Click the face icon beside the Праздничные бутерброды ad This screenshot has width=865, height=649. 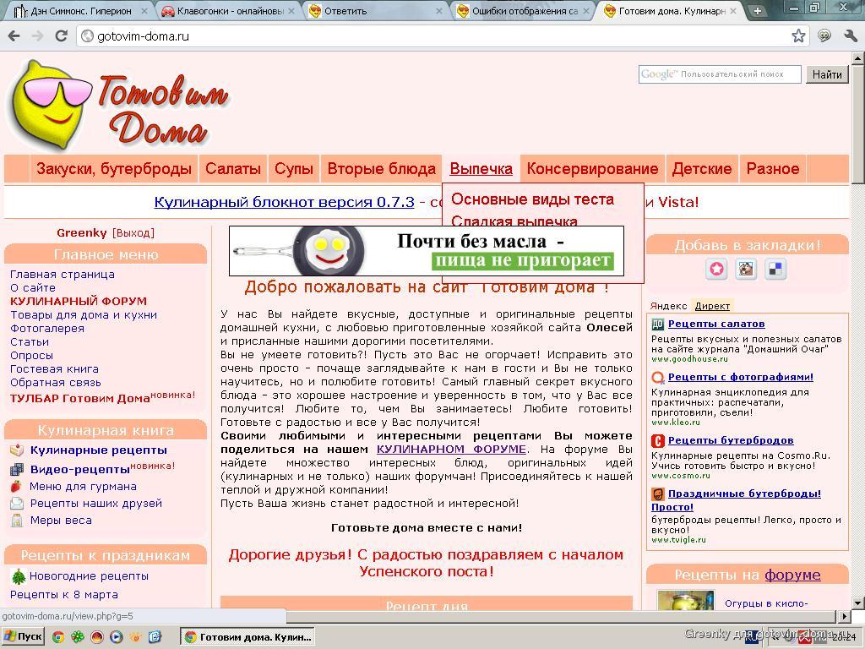(x=657, y=494)
